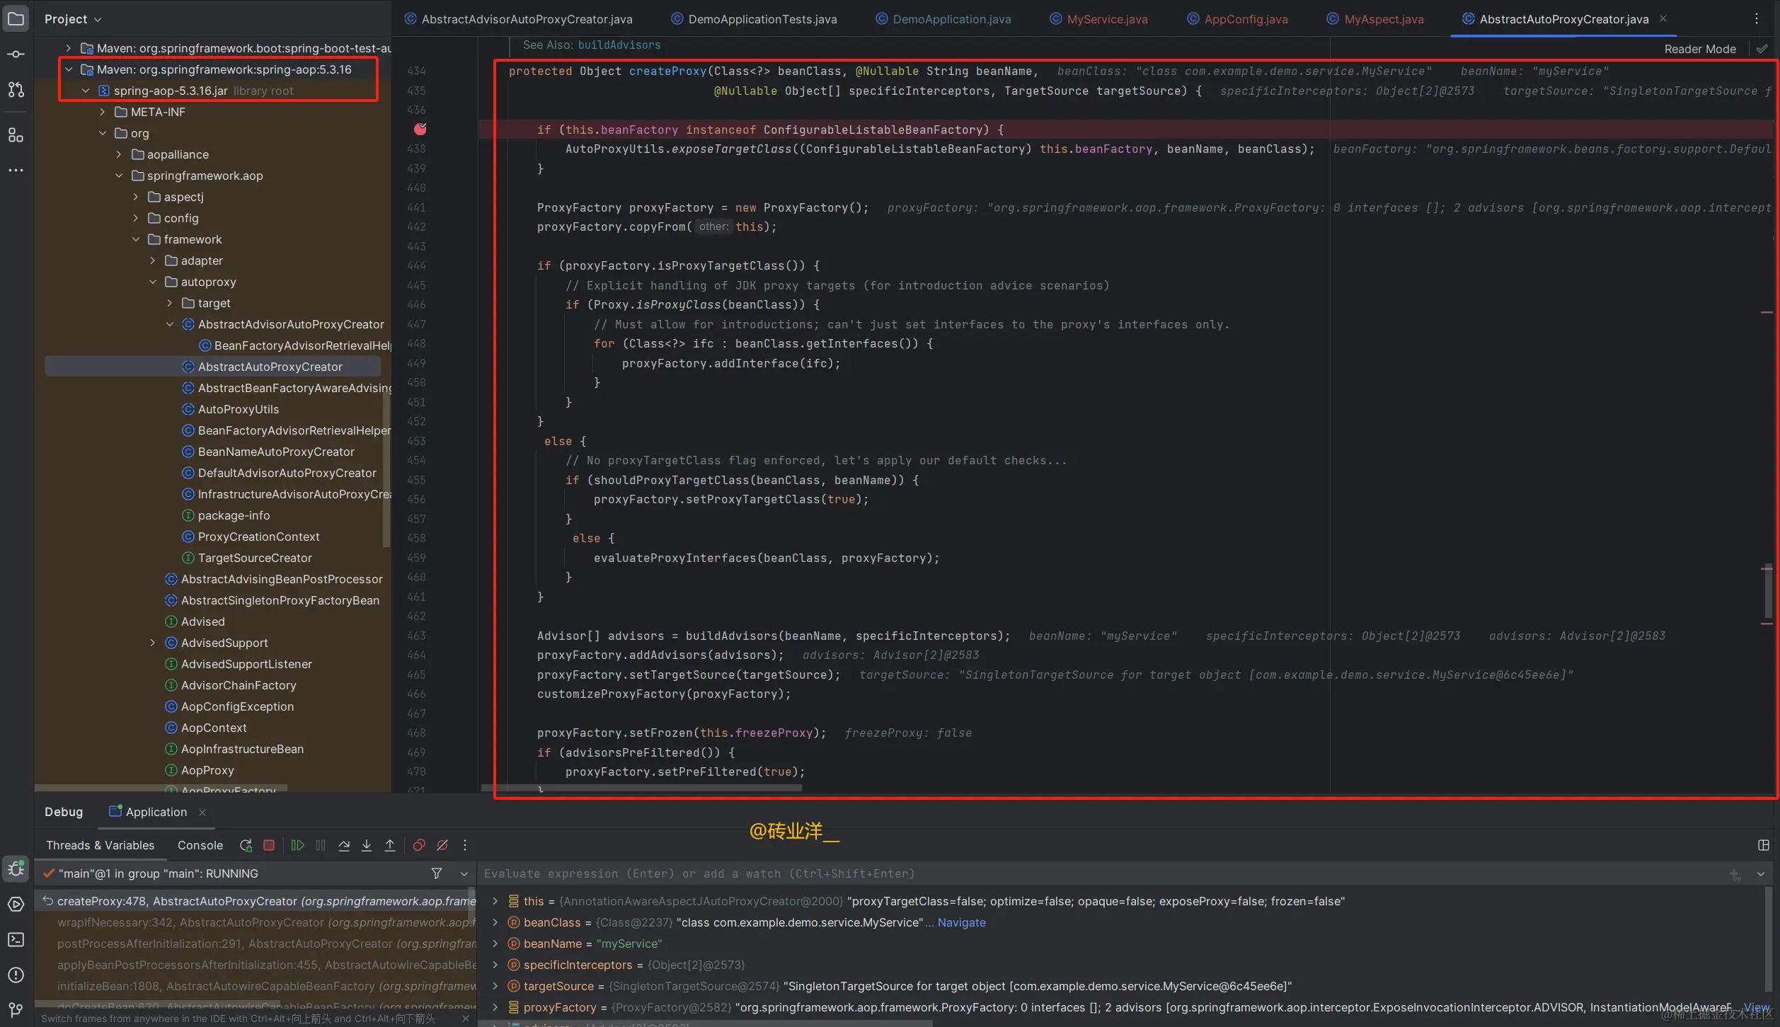Open editor tabs more options menu

pyautogui.click(x=1757, y=19)
